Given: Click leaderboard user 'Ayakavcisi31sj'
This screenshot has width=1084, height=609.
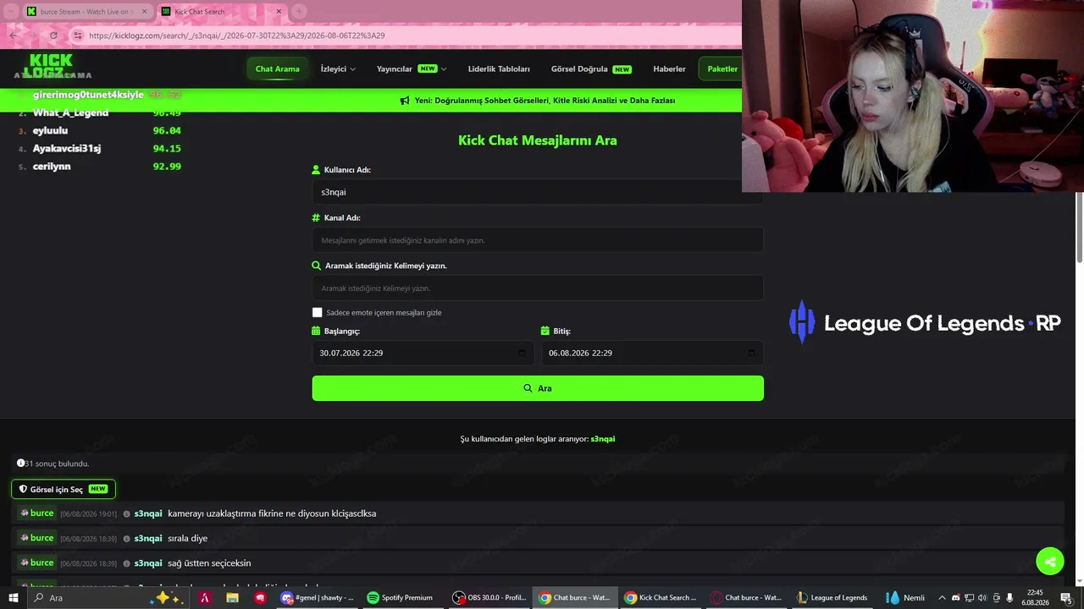Looking at the screenshot, I should (x=67, y=149).
